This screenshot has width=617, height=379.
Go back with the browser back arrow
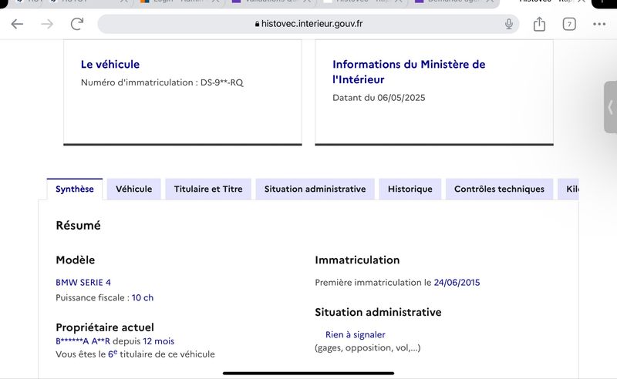click(17, 24)
